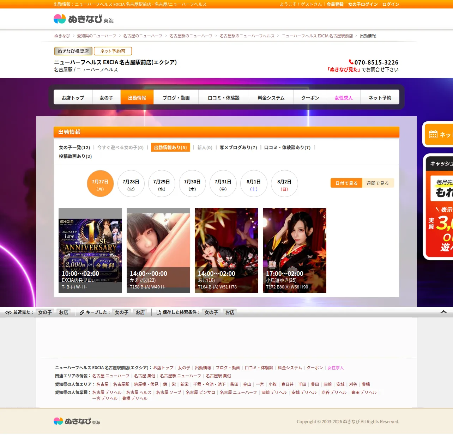Viewport: 453px width, 444px height.
Task: Filter by 写メブログあり(7)
Action: (238, 147)
